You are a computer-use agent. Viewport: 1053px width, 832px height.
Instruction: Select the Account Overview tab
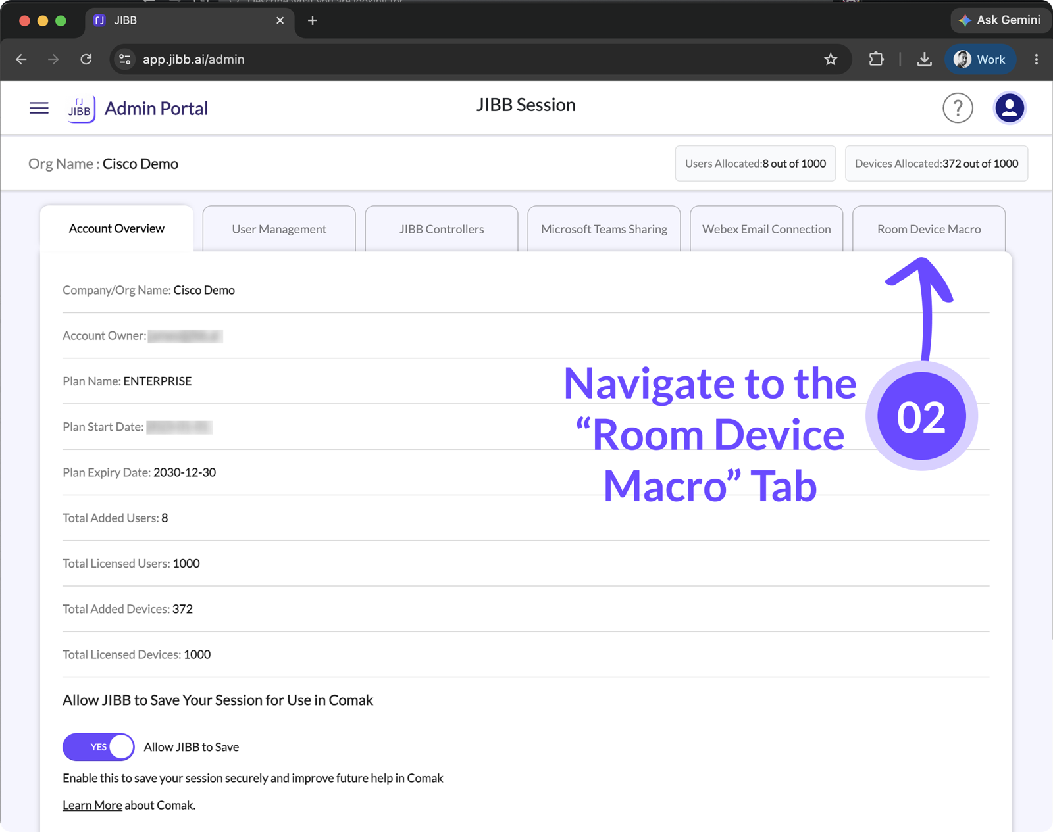click(116, 228)
